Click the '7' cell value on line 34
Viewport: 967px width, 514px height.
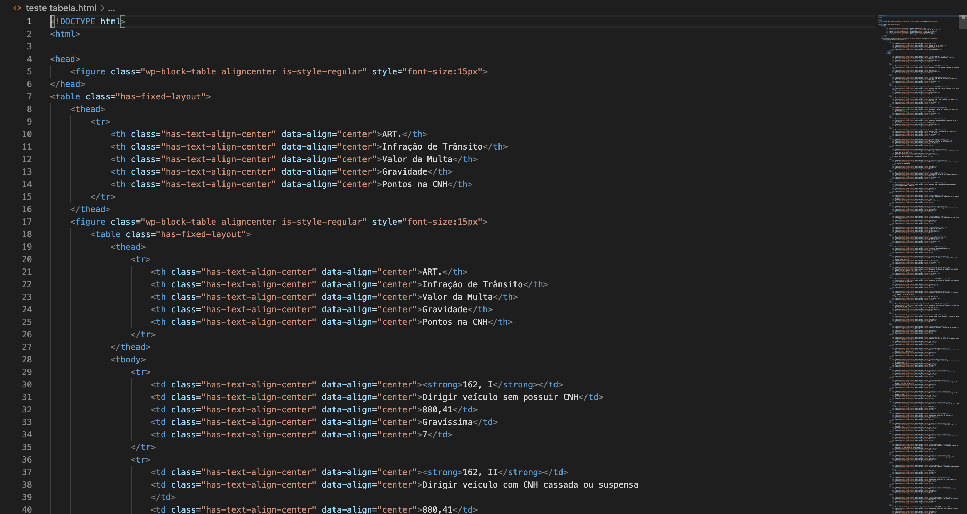click(x=425, y=434)
